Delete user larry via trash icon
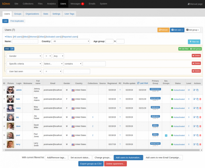 tap(200, 144)
